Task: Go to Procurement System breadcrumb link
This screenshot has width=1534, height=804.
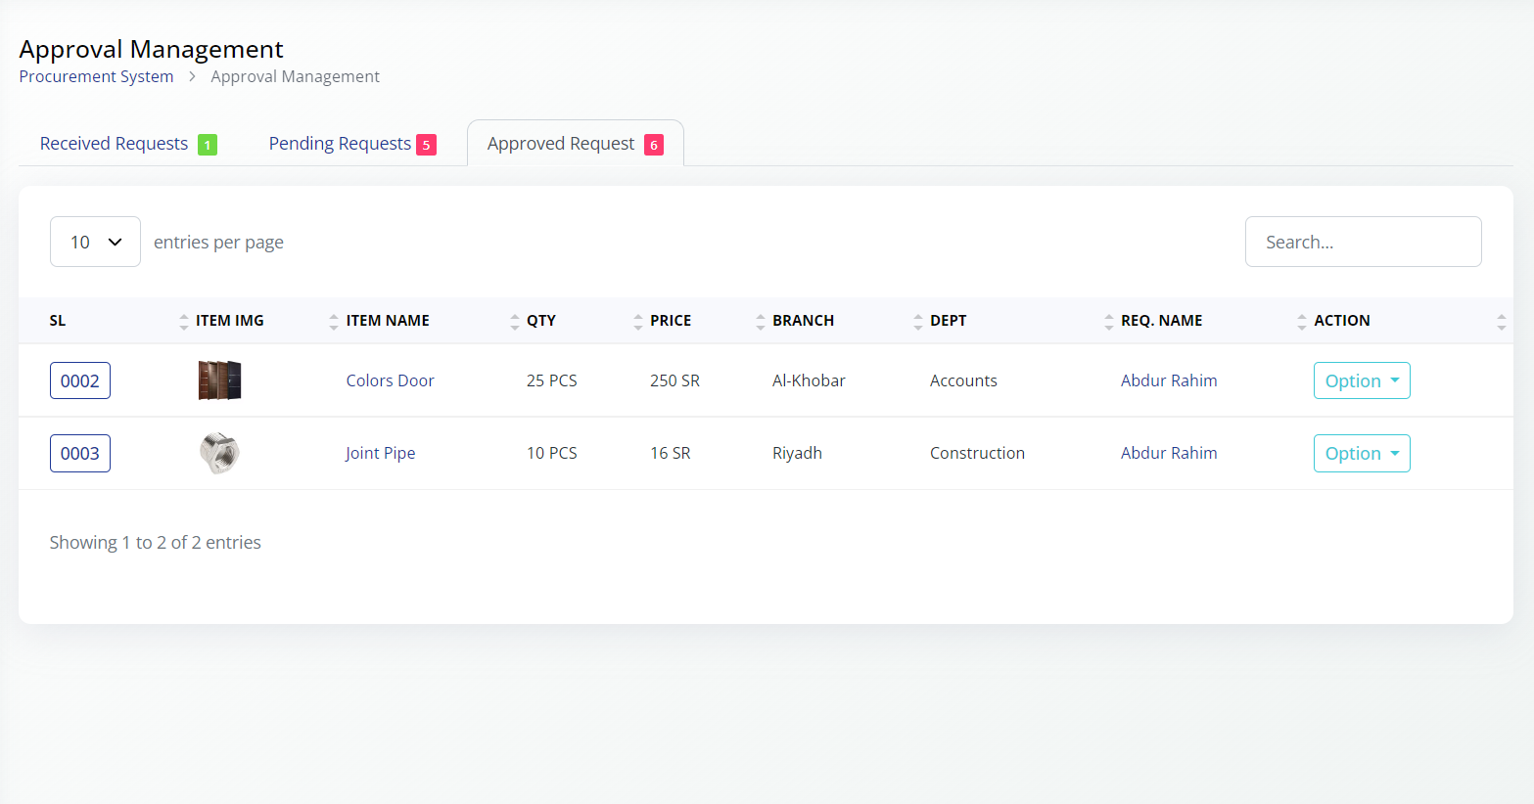Action: click(96, 76)
